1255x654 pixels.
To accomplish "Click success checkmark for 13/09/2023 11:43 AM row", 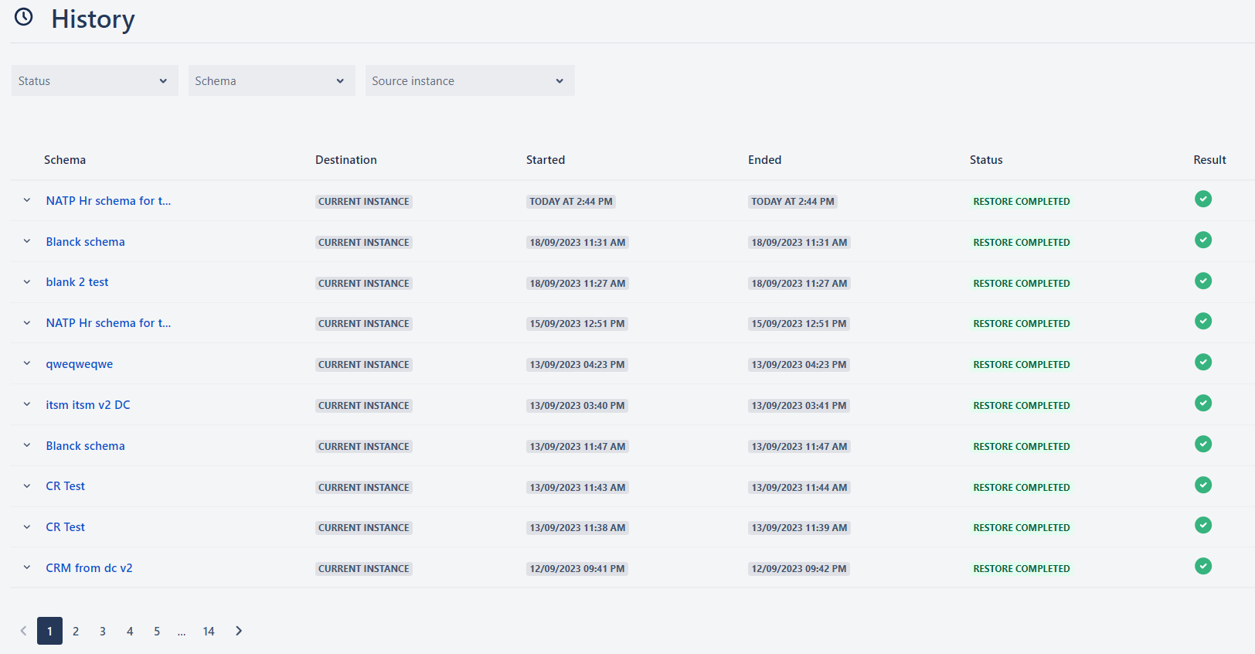I will [x=1203, y=485].
